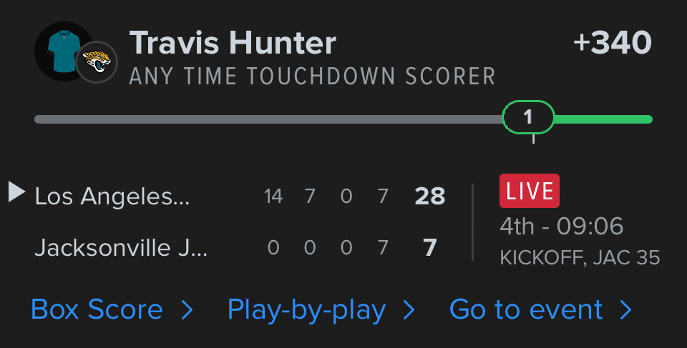Click the 4th quarter game clock
This screenshot has width=687, height=348.
(x=562, y=227)
